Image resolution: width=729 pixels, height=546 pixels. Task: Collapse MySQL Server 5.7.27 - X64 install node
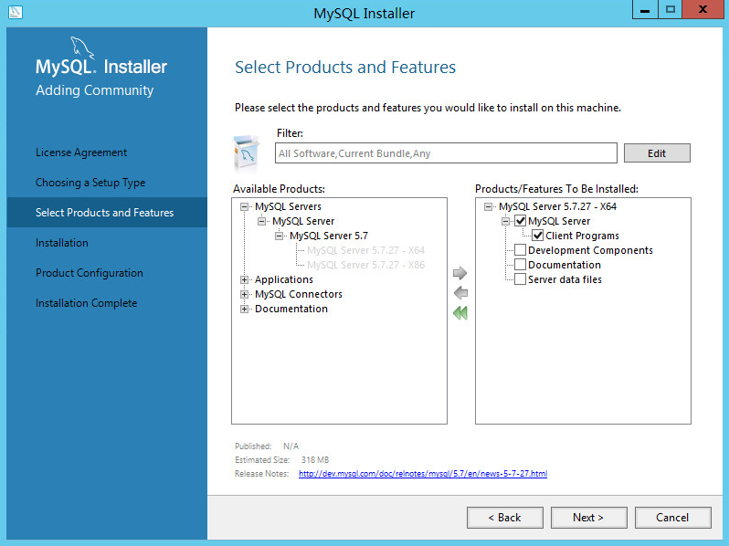(488, 206)
